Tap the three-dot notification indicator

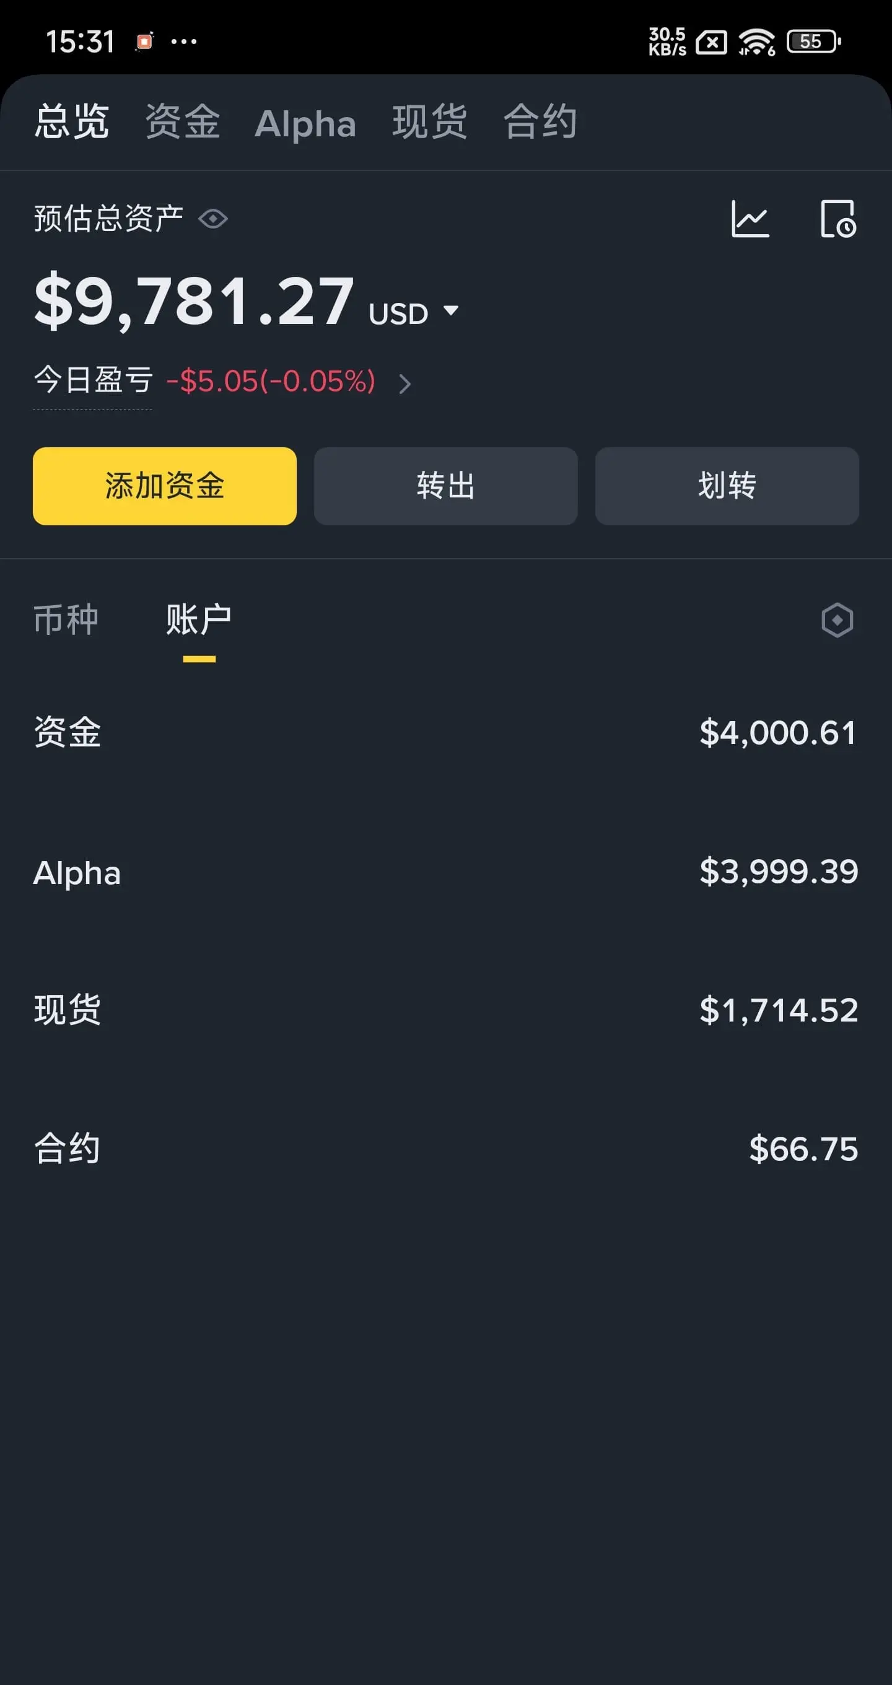[184, 42]
